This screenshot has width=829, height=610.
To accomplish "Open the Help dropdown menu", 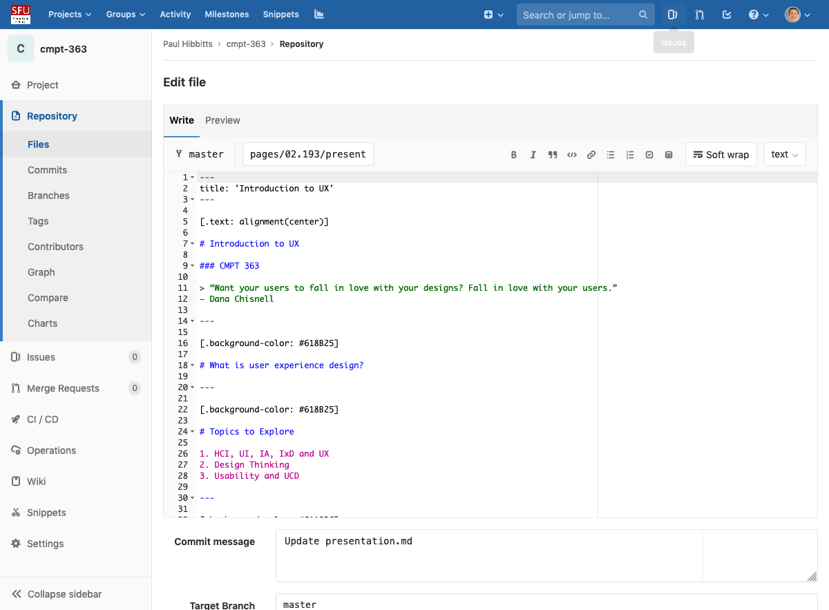I will [759, 15].
